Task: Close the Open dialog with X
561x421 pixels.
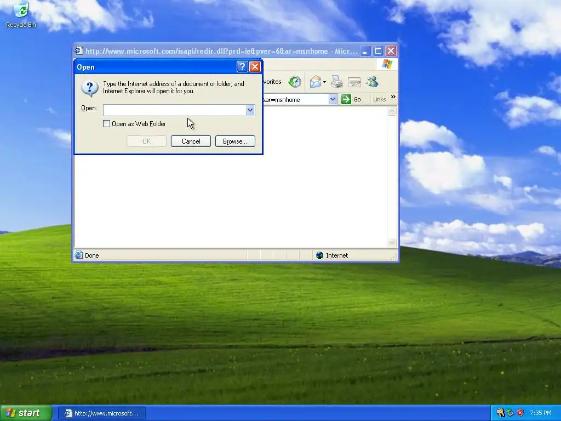Action: pyautogui.click(x=255, y=66)
